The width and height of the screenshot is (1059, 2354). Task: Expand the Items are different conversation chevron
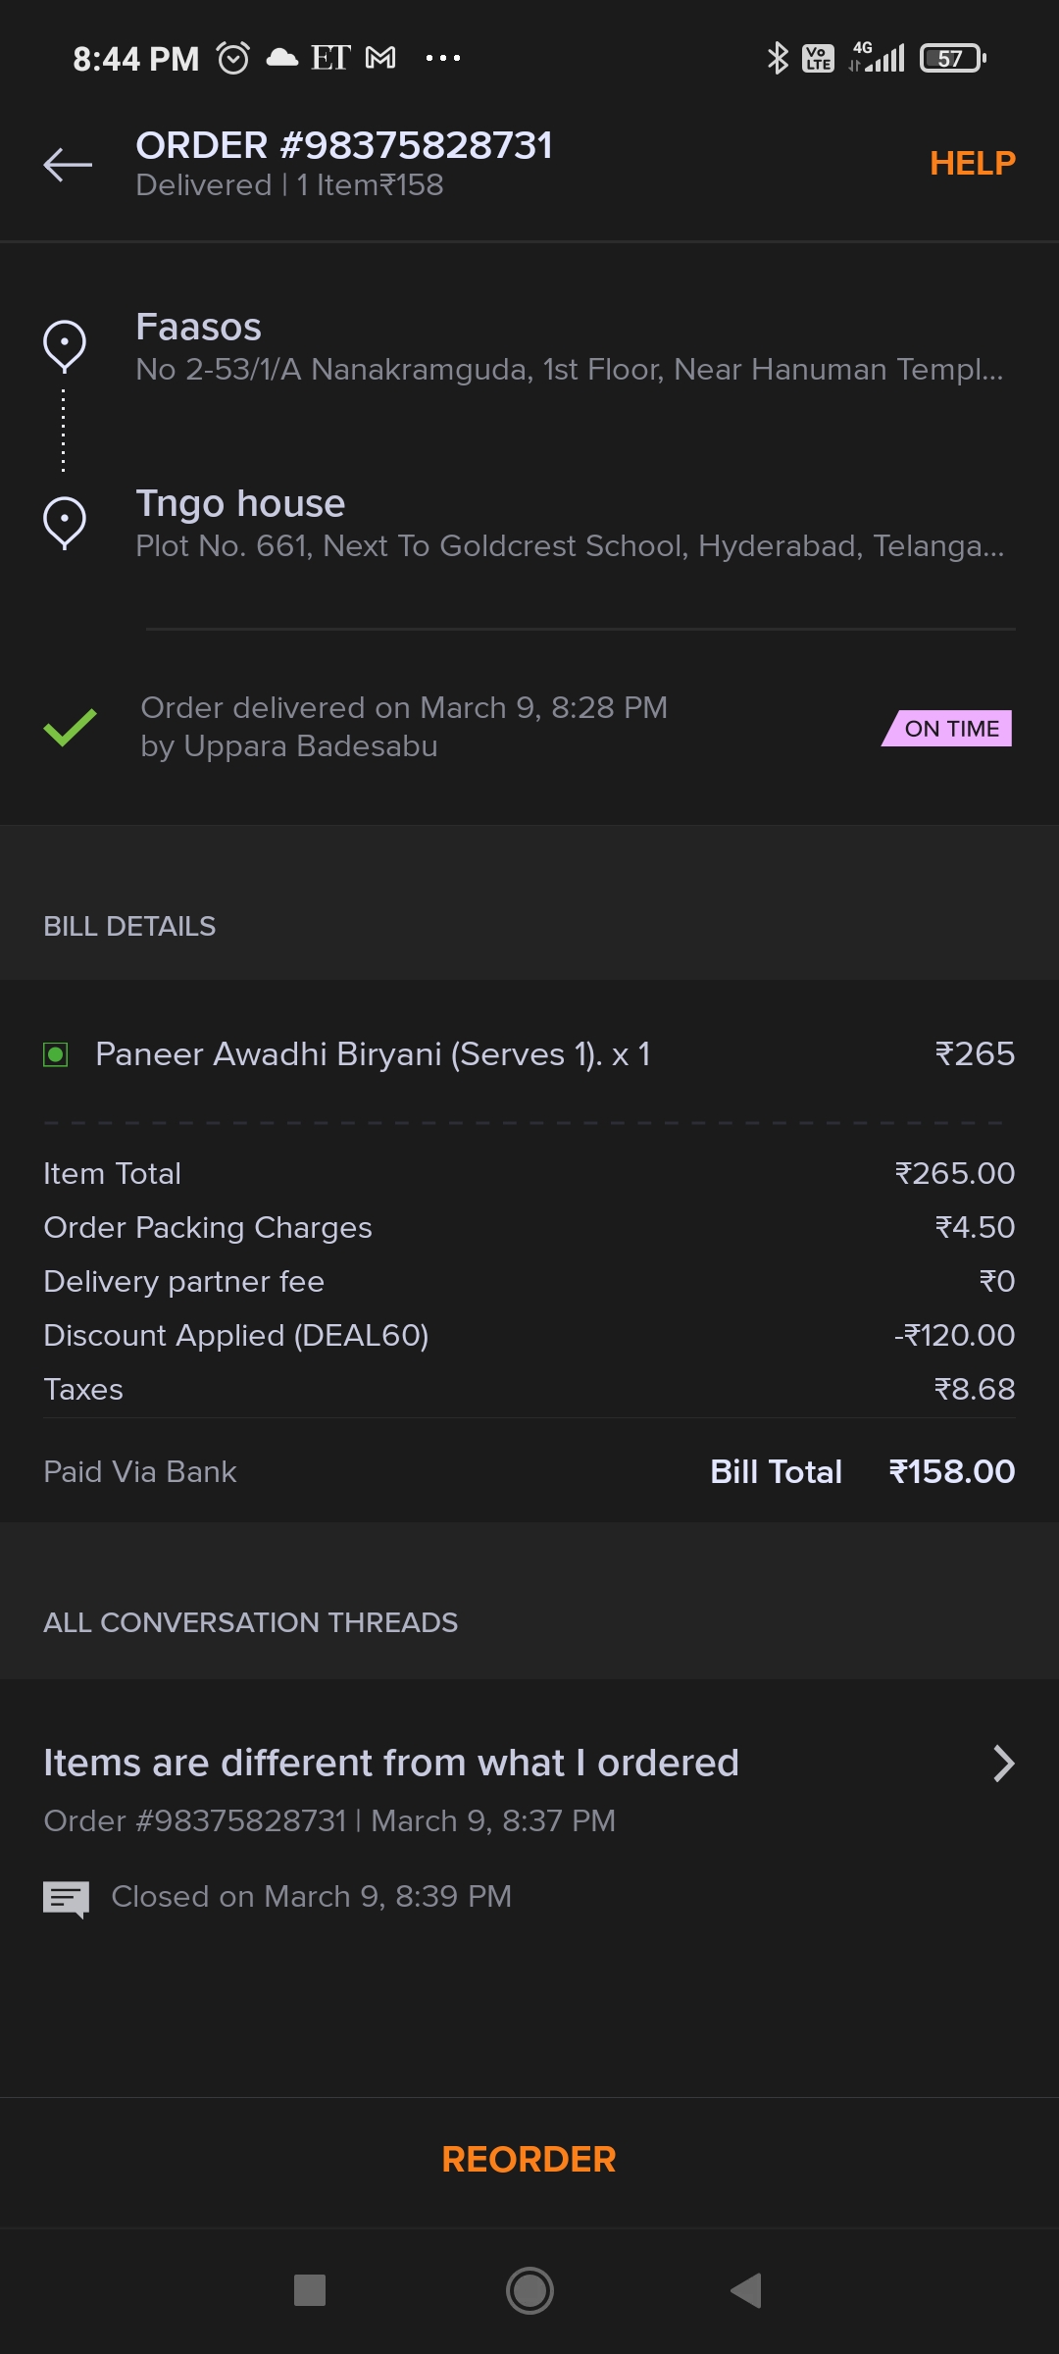click(1003, 1763)
